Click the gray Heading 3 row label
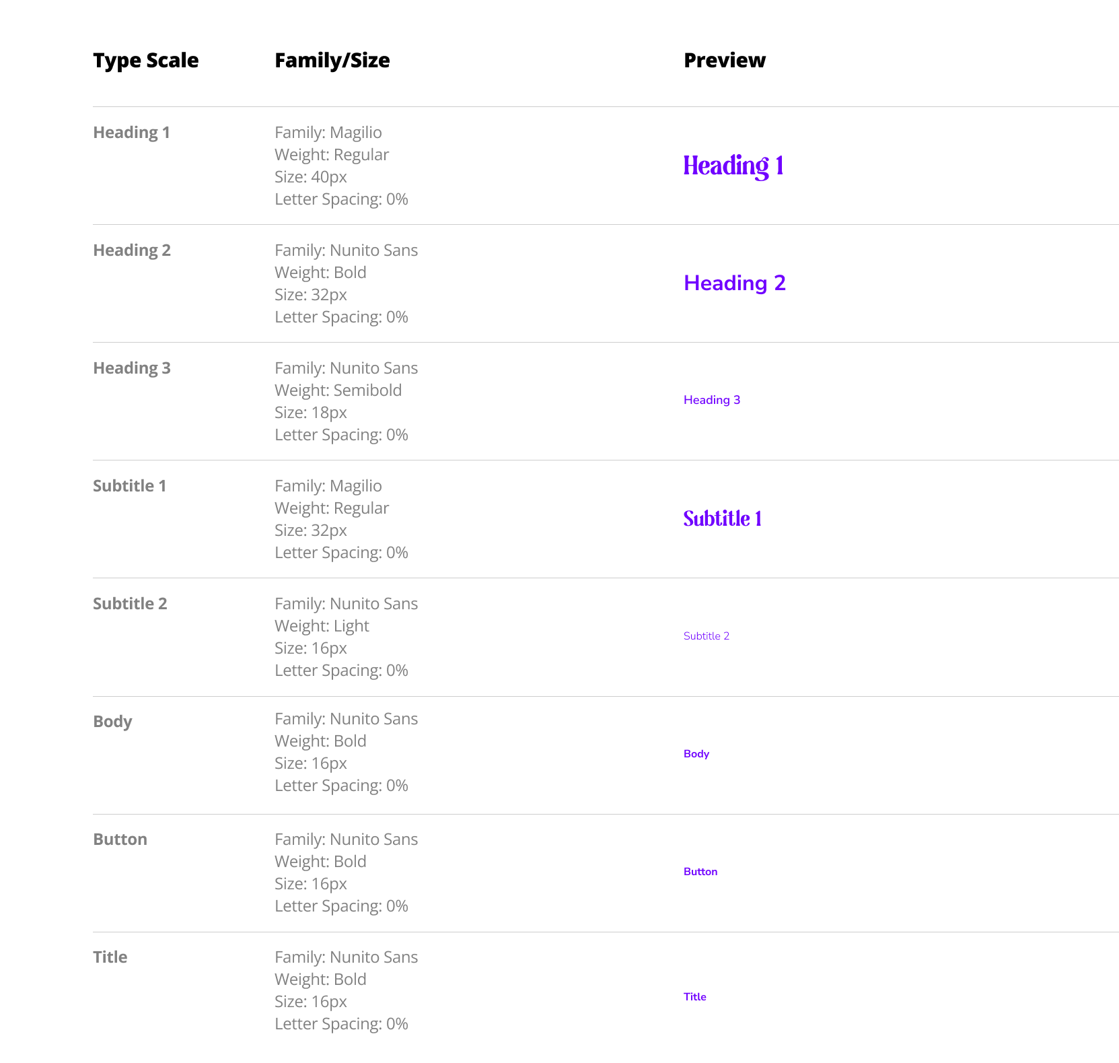This screenshot has height=1063, width=1119. [132, 368]
